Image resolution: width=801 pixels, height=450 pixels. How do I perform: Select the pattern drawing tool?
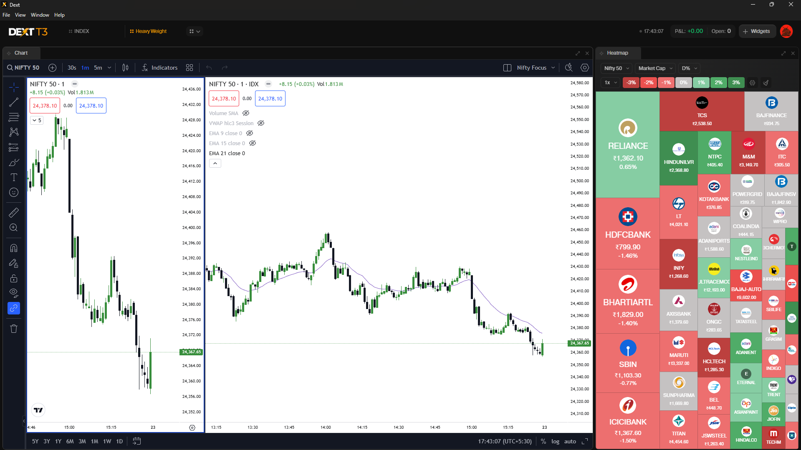click(14, 132)
